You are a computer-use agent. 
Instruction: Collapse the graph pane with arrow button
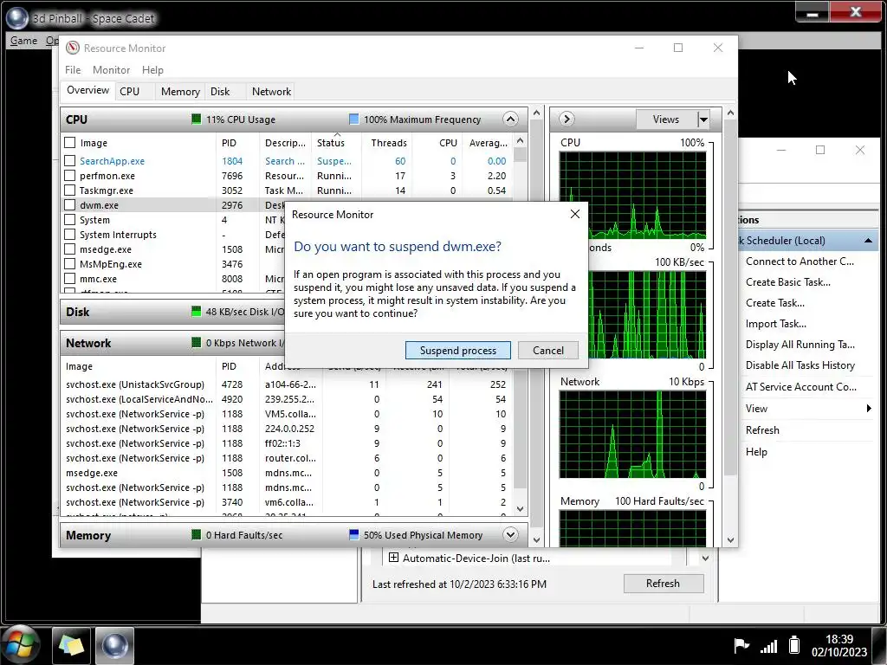pos(567,119)
